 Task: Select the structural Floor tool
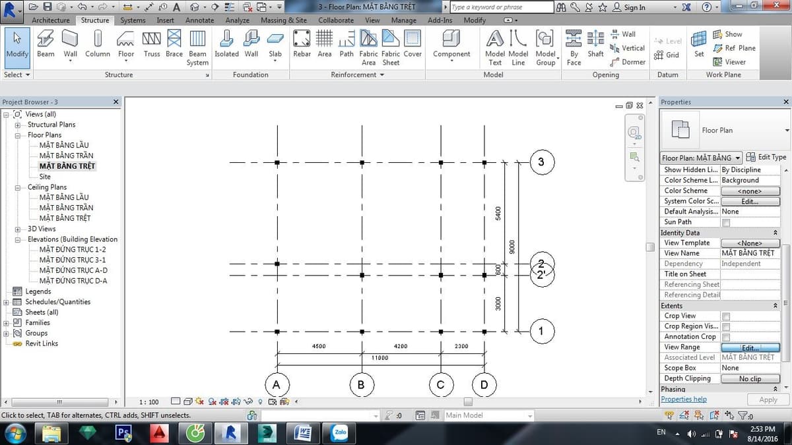tap(126, 46)
